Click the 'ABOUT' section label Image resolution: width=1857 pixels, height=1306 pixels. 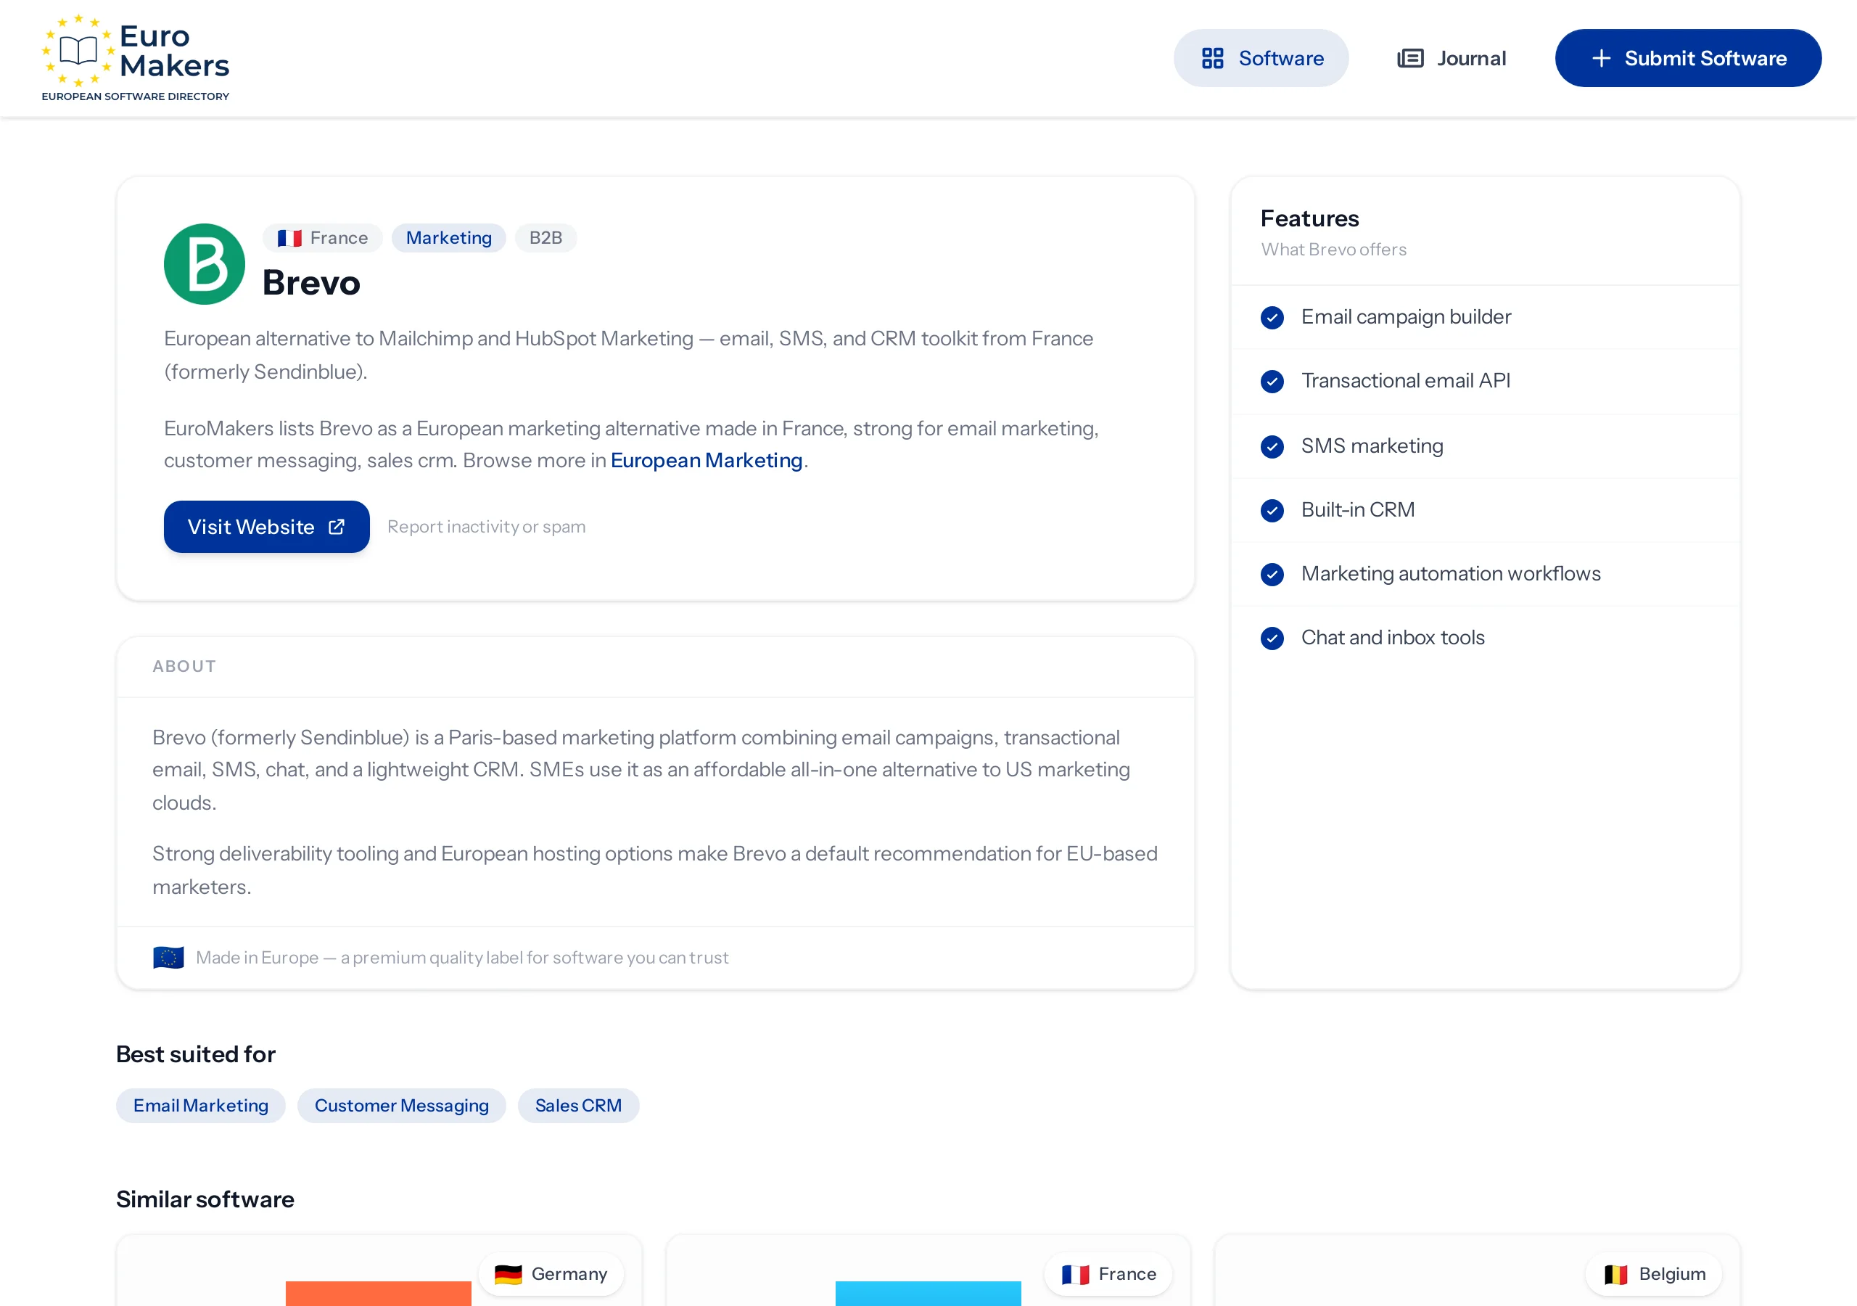click(184, 666)
